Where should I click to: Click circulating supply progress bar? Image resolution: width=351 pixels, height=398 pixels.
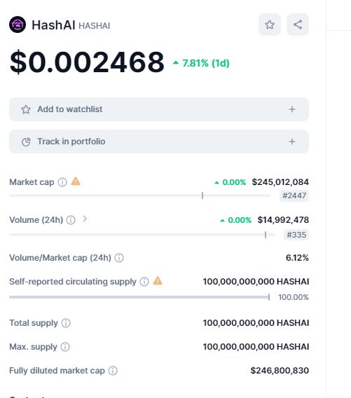point(139,297)
